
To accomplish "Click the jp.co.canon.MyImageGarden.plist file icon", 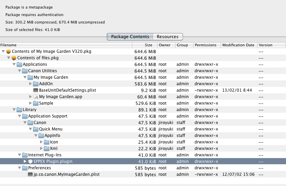I will pyautogui.click(x=30, y=174).
